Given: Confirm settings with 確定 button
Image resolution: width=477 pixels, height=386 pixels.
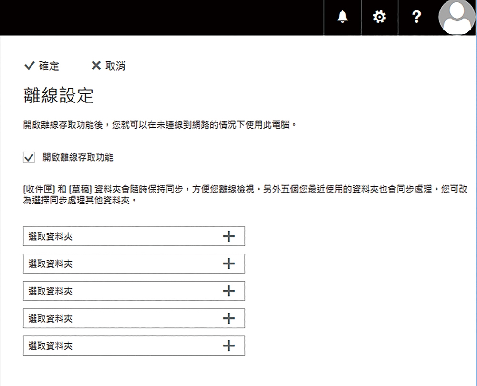Looking at the screenshot, I should (x=41, y=66).
